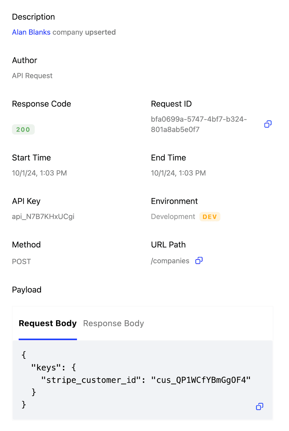
Task: Click the "keys" line in the JSON
Action: point(54,367)
